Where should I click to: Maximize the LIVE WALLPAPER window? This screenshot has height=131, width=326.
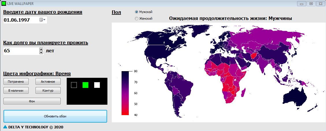(x=311, y=3)
